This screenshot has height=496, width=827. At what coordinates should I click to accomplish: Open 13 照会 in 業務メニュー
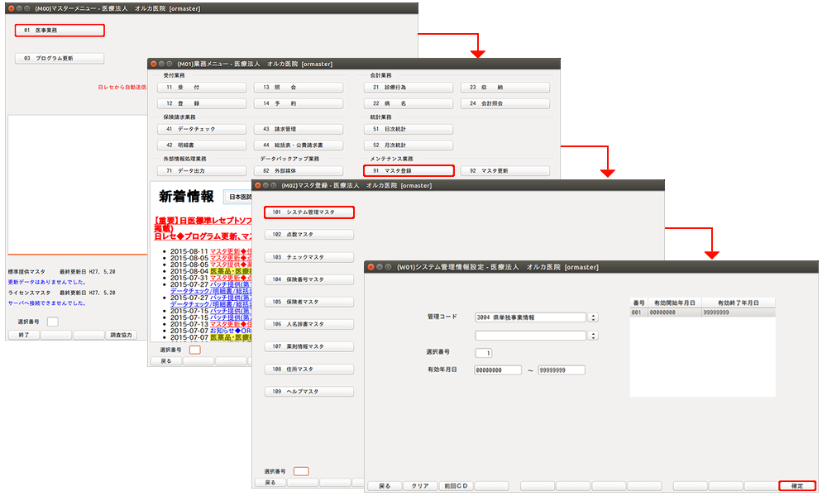[x=299, y=88]
